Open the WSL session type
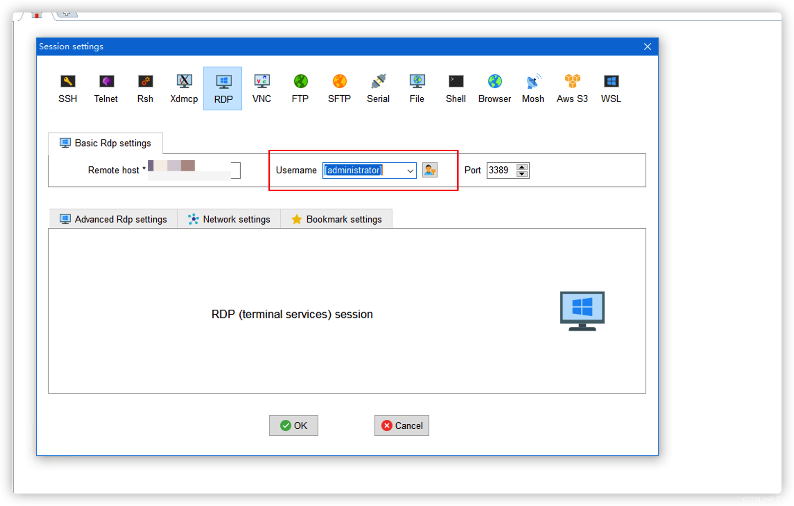Screen dimensions: 794x506 pyautogui.click(x=611, y=88)
